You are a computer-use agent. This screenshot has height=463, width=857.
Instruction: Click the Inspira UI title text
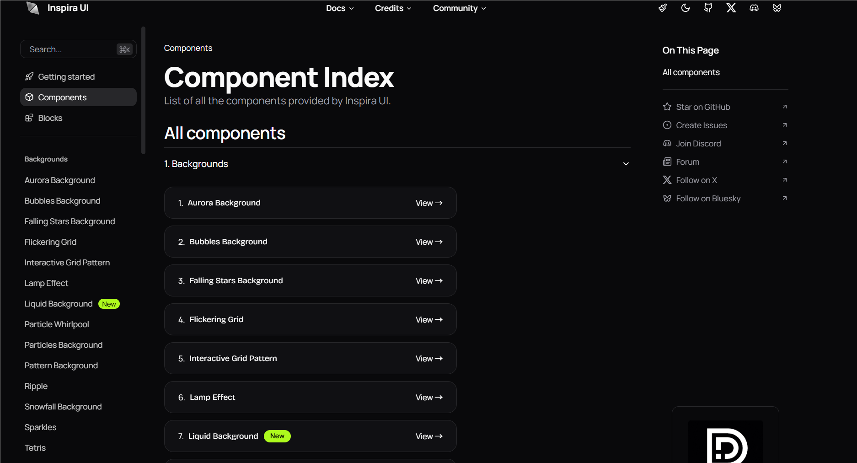[68, 8]
